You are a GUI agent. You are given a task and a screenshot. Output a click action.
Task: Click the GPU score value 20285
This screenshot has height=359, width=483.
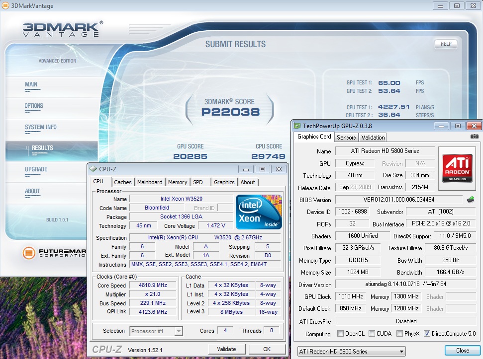click(x=190, y=156)
